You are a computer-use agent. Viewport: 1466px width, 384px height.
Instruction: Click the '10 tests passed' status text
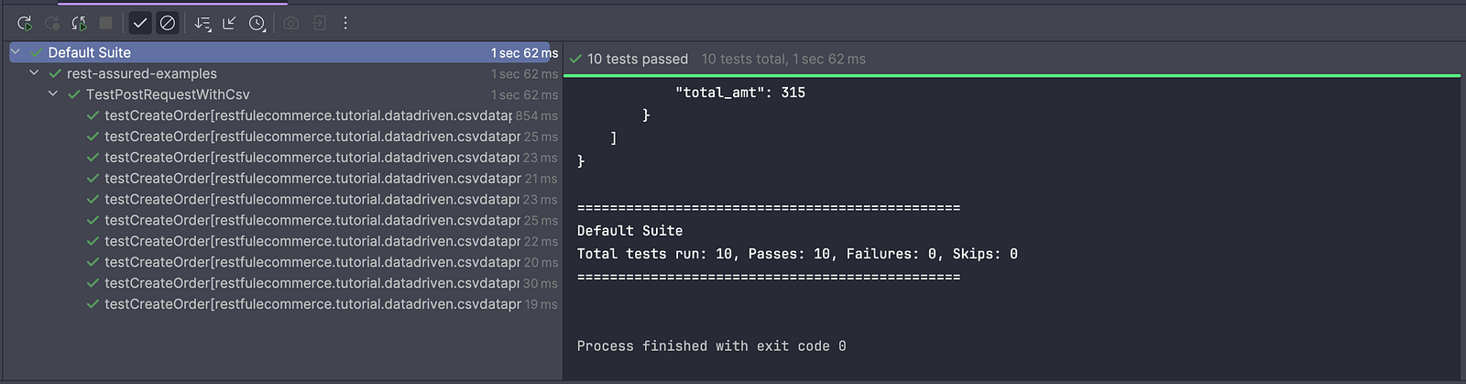638,59
